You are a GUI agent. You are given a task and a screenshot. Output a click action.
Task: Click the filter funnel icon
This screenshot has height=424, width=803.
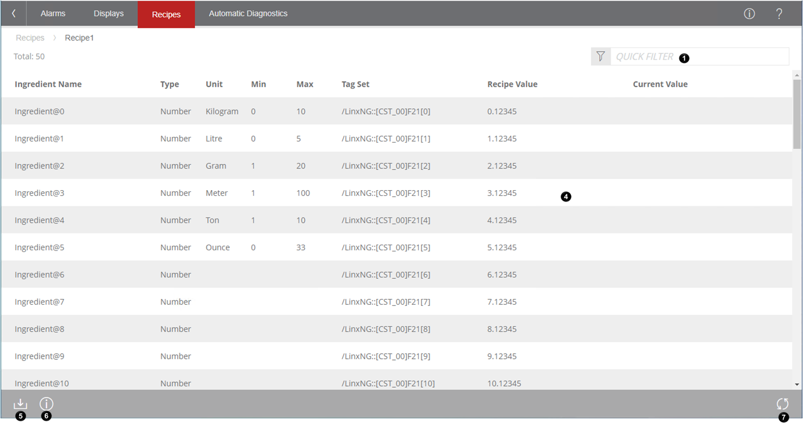coord(600,57)
